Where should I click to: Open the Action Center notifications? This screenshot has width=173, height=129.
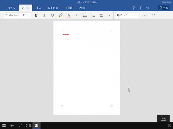click(x=169, y=126)
